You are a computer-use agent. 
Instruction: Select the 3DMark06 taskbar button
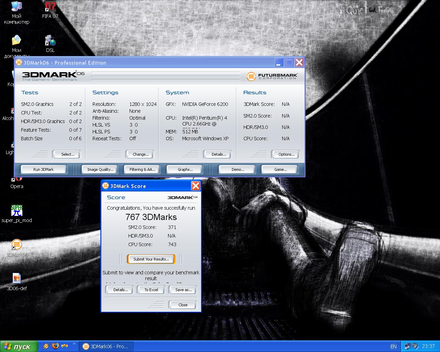tap(106, 346)
